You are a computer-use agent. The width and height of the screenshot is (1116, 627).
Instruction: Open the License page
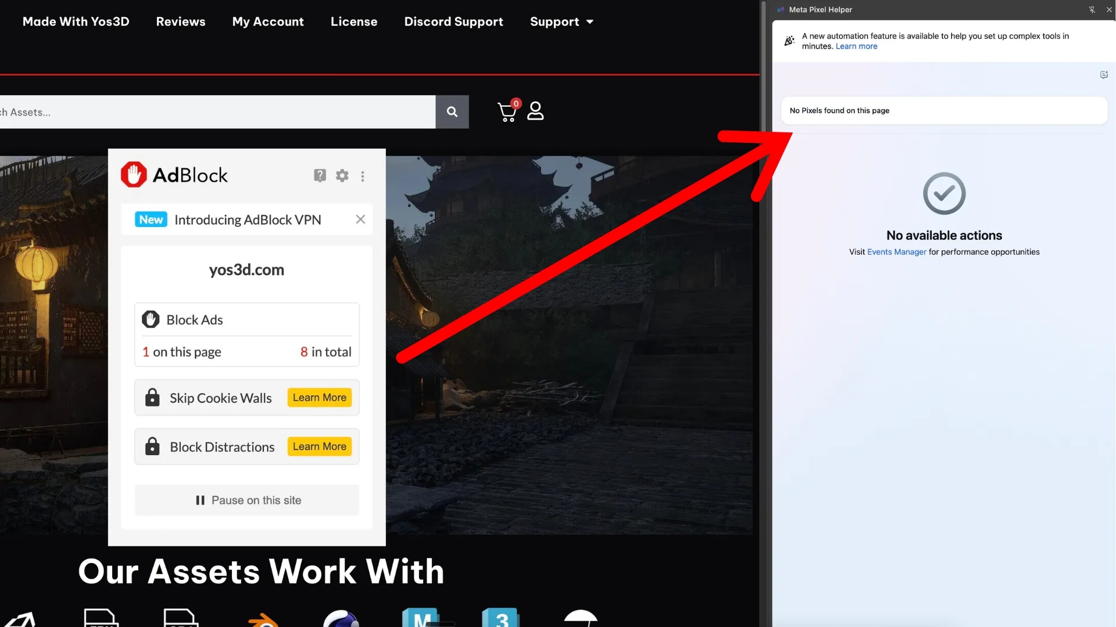tap(354, 21)
